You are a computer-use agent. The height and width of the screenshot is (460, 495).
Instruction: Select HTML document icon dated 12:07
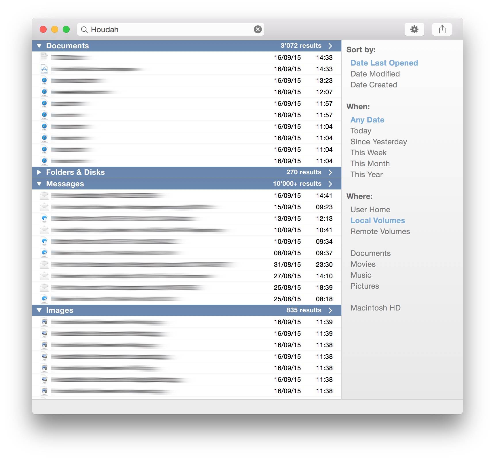tap(44, 92)
